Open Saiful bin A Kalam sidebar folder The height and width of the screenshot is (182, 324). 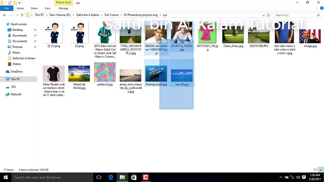point(24,58)
